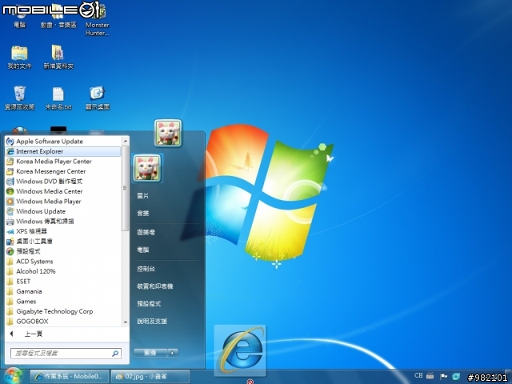Click the large Internet Explorer icon near the taskbar
This screenshot has height=384, width=512.
pyautogui.click(x=240, y=350)
